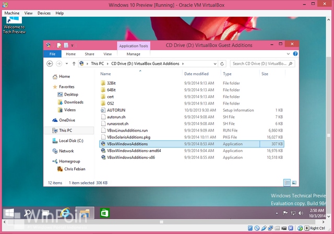Open the Manage tab under Application Tools
334x234 pixels.
134,54
